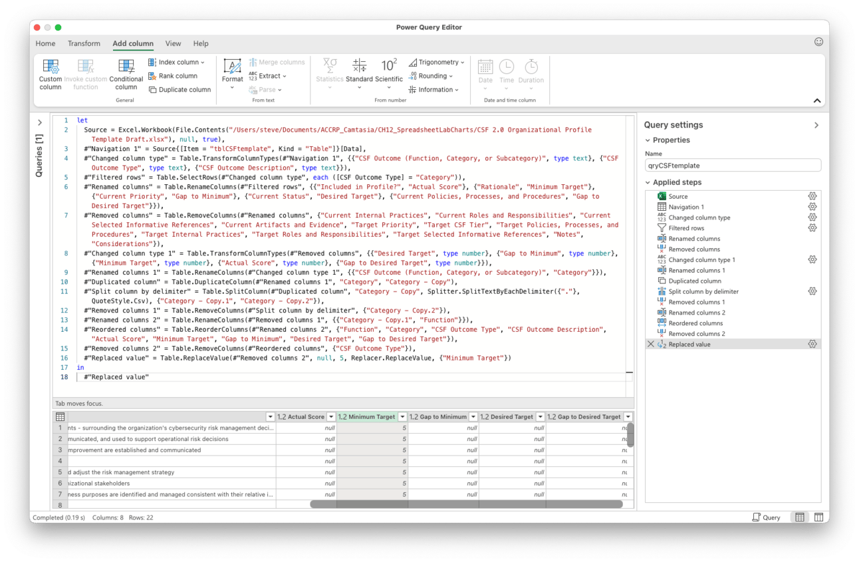Collapse the Applied steps section

[648, 182]
